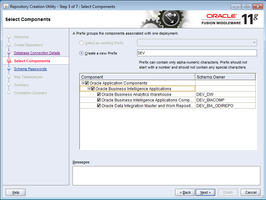This screenshot has height=200, width=266.
Task: Uncheck Oracle Business Analytics Warehouse checkbox
Action: click(x=99, y=94)
